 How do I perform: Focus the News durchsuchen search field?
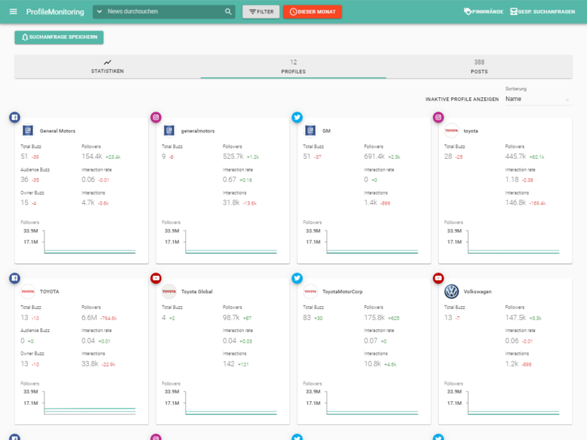point(165,11)
